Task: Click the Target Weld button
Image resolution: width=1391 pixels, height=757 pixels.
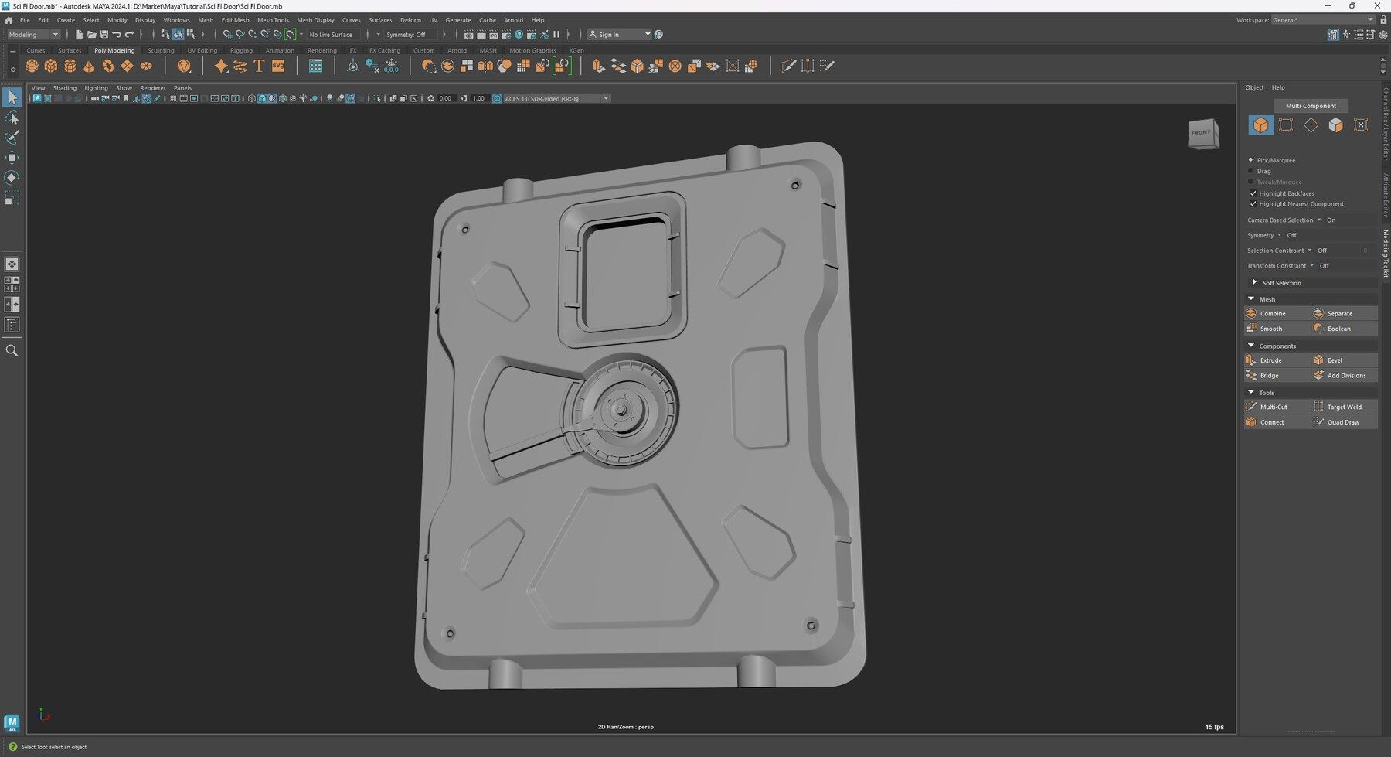Action: (x=1344, y=407)
